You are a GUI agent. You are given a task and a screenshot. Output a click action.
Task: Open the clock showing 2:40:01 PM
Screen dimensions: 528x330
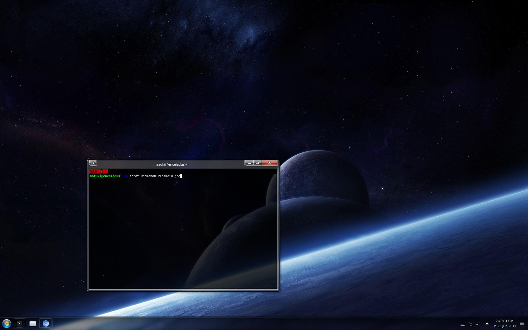[504, 323]
